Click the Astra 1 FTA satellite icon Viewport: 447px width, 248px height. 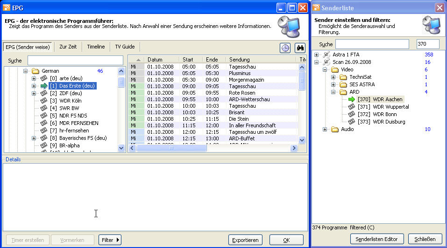pos(326,55)
